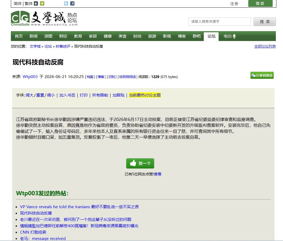This screenshot has height=241, width=283.
Task: Focus the search keyword input field
Action: [219, 22]
